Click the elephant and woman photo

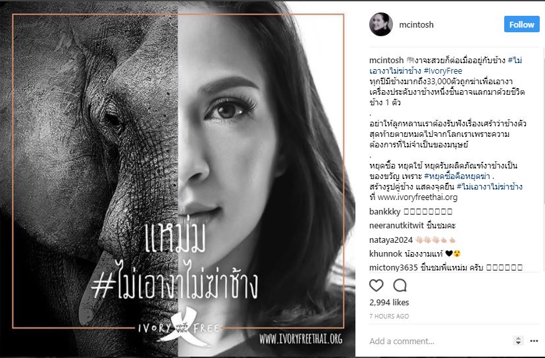point(178,179)
